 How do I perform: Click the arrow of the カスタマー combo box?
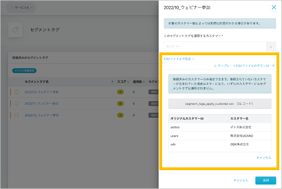[271, 47]
